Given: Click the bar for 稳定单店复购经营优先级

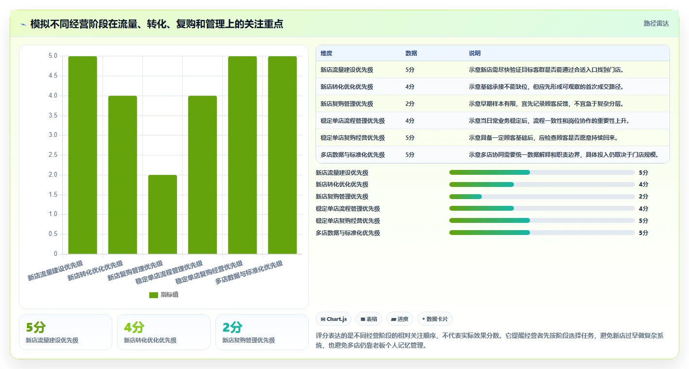Looking at the screenshot, I should tap(242, 155).
